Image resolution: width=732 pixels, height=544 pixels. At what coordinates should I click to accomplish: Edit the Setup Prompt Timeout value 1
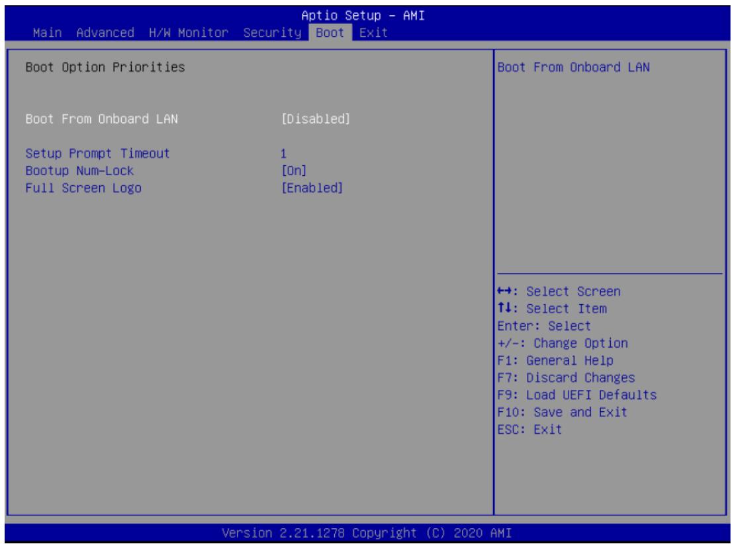tap(283, 154)
